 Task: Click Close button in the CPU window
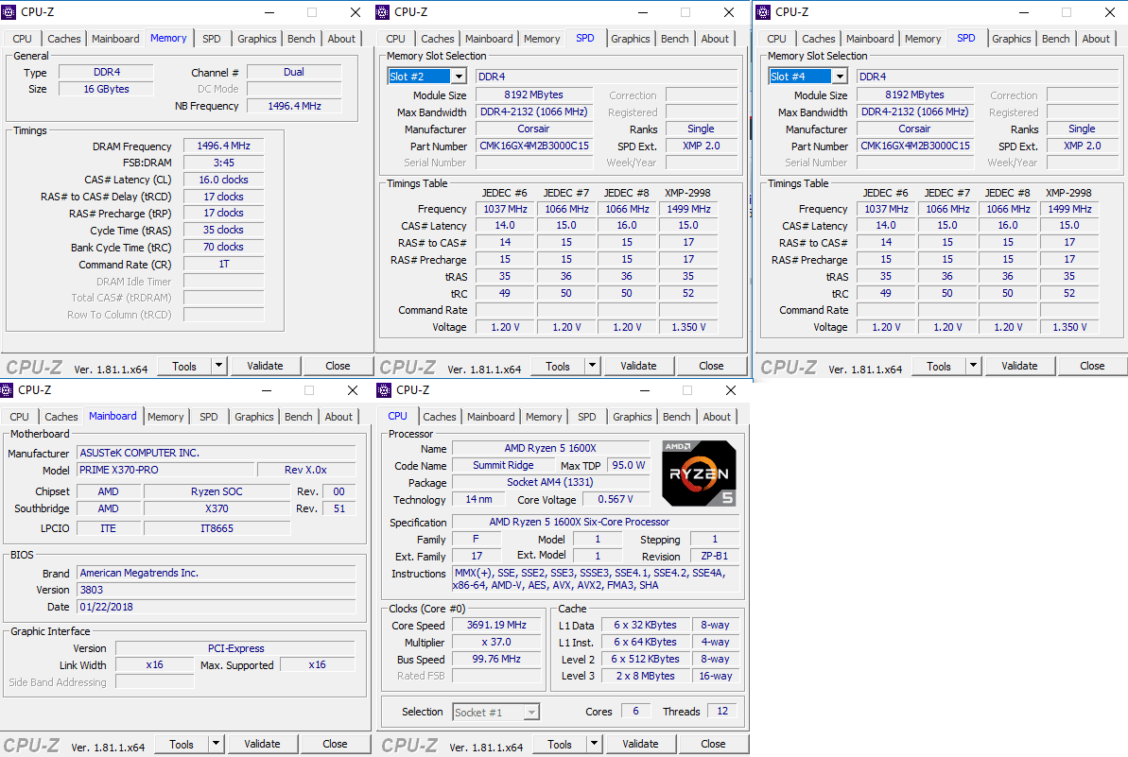point(713,744)
